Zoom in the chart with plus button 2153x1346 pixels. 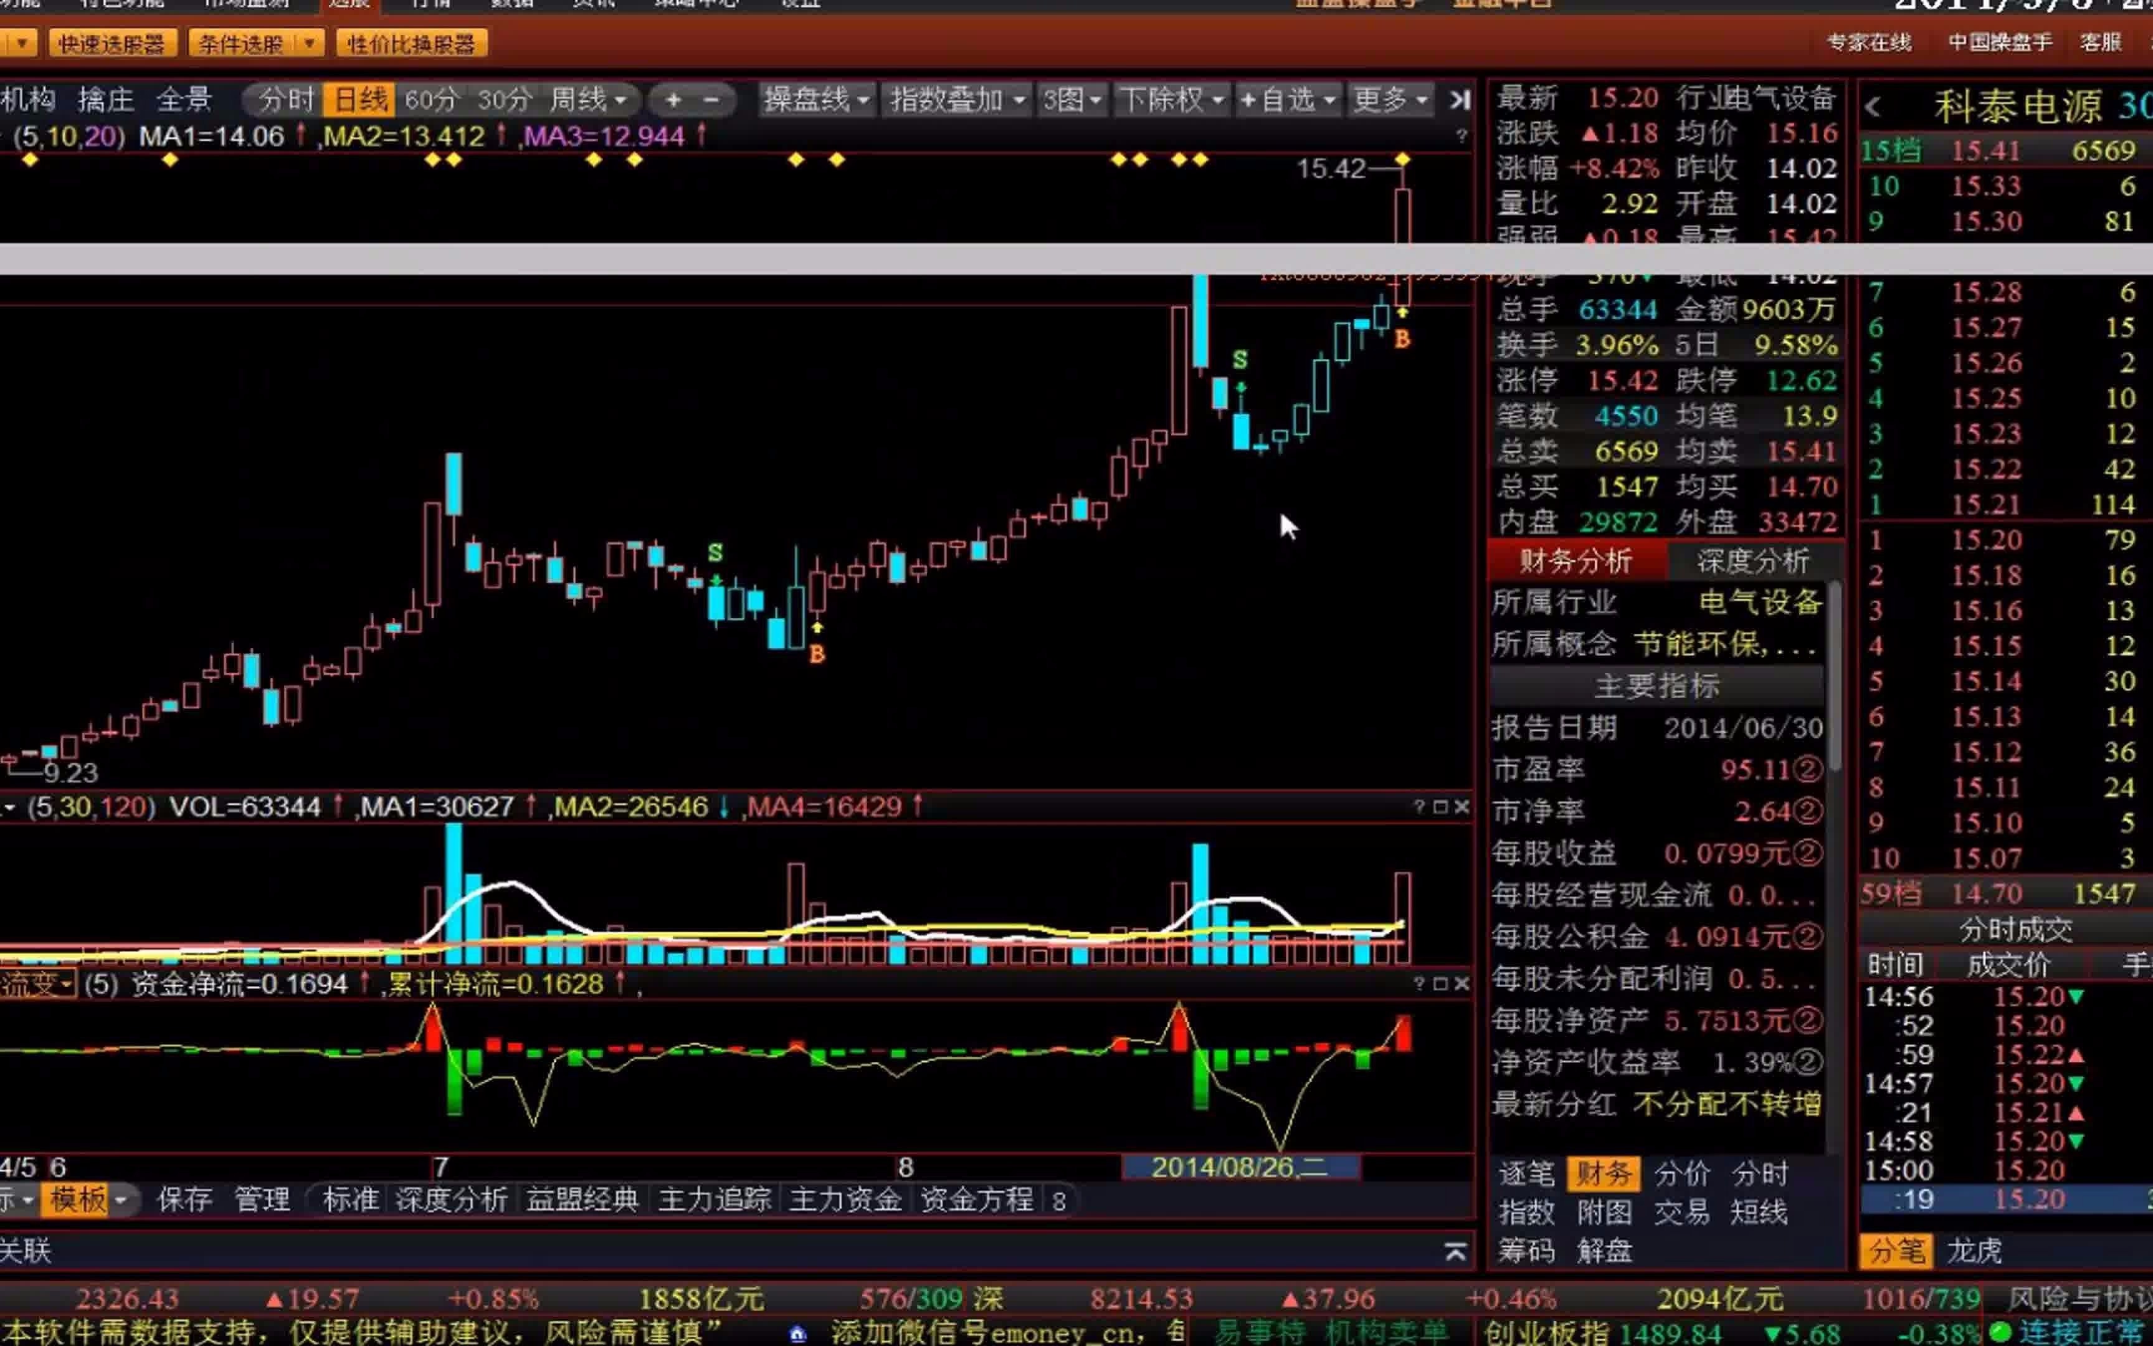[x=673, y=100]
